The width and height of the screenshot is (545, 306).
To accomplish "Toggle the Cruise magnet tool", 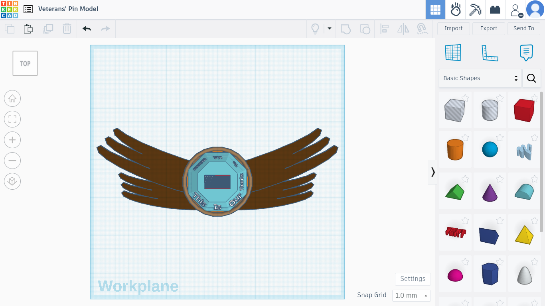I will [x=422, y=29].
